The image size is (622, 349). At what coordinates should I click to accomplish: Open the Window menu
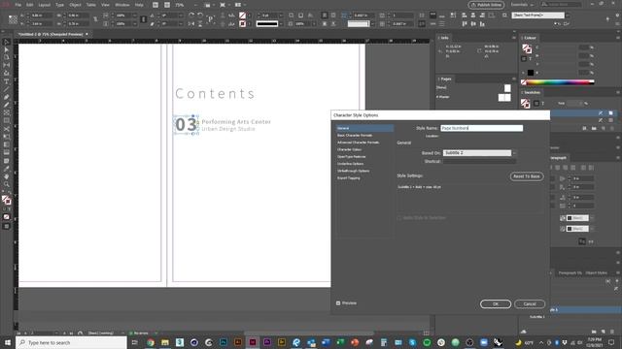point(122,5)
